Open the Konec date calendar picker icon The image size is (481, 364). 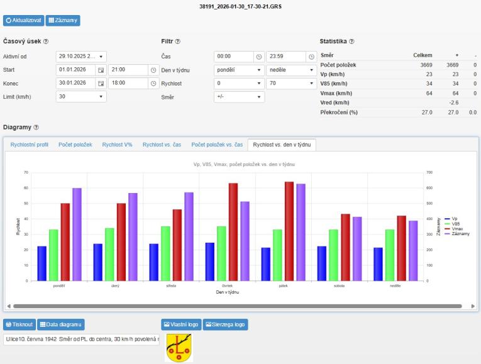[101, 83]
